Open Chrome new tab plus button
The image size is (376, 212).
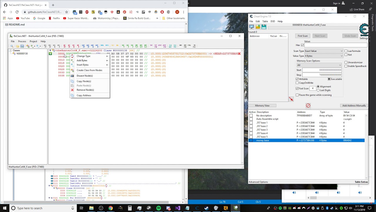tap(53, 5)
